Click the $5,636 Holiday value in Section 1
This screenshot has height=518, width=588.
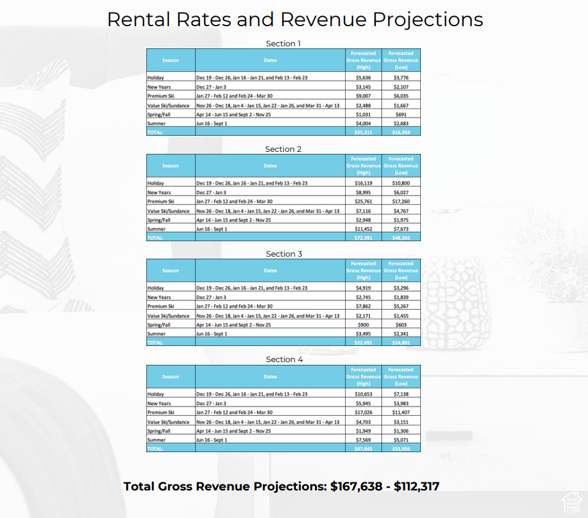(x=363, y=77)
